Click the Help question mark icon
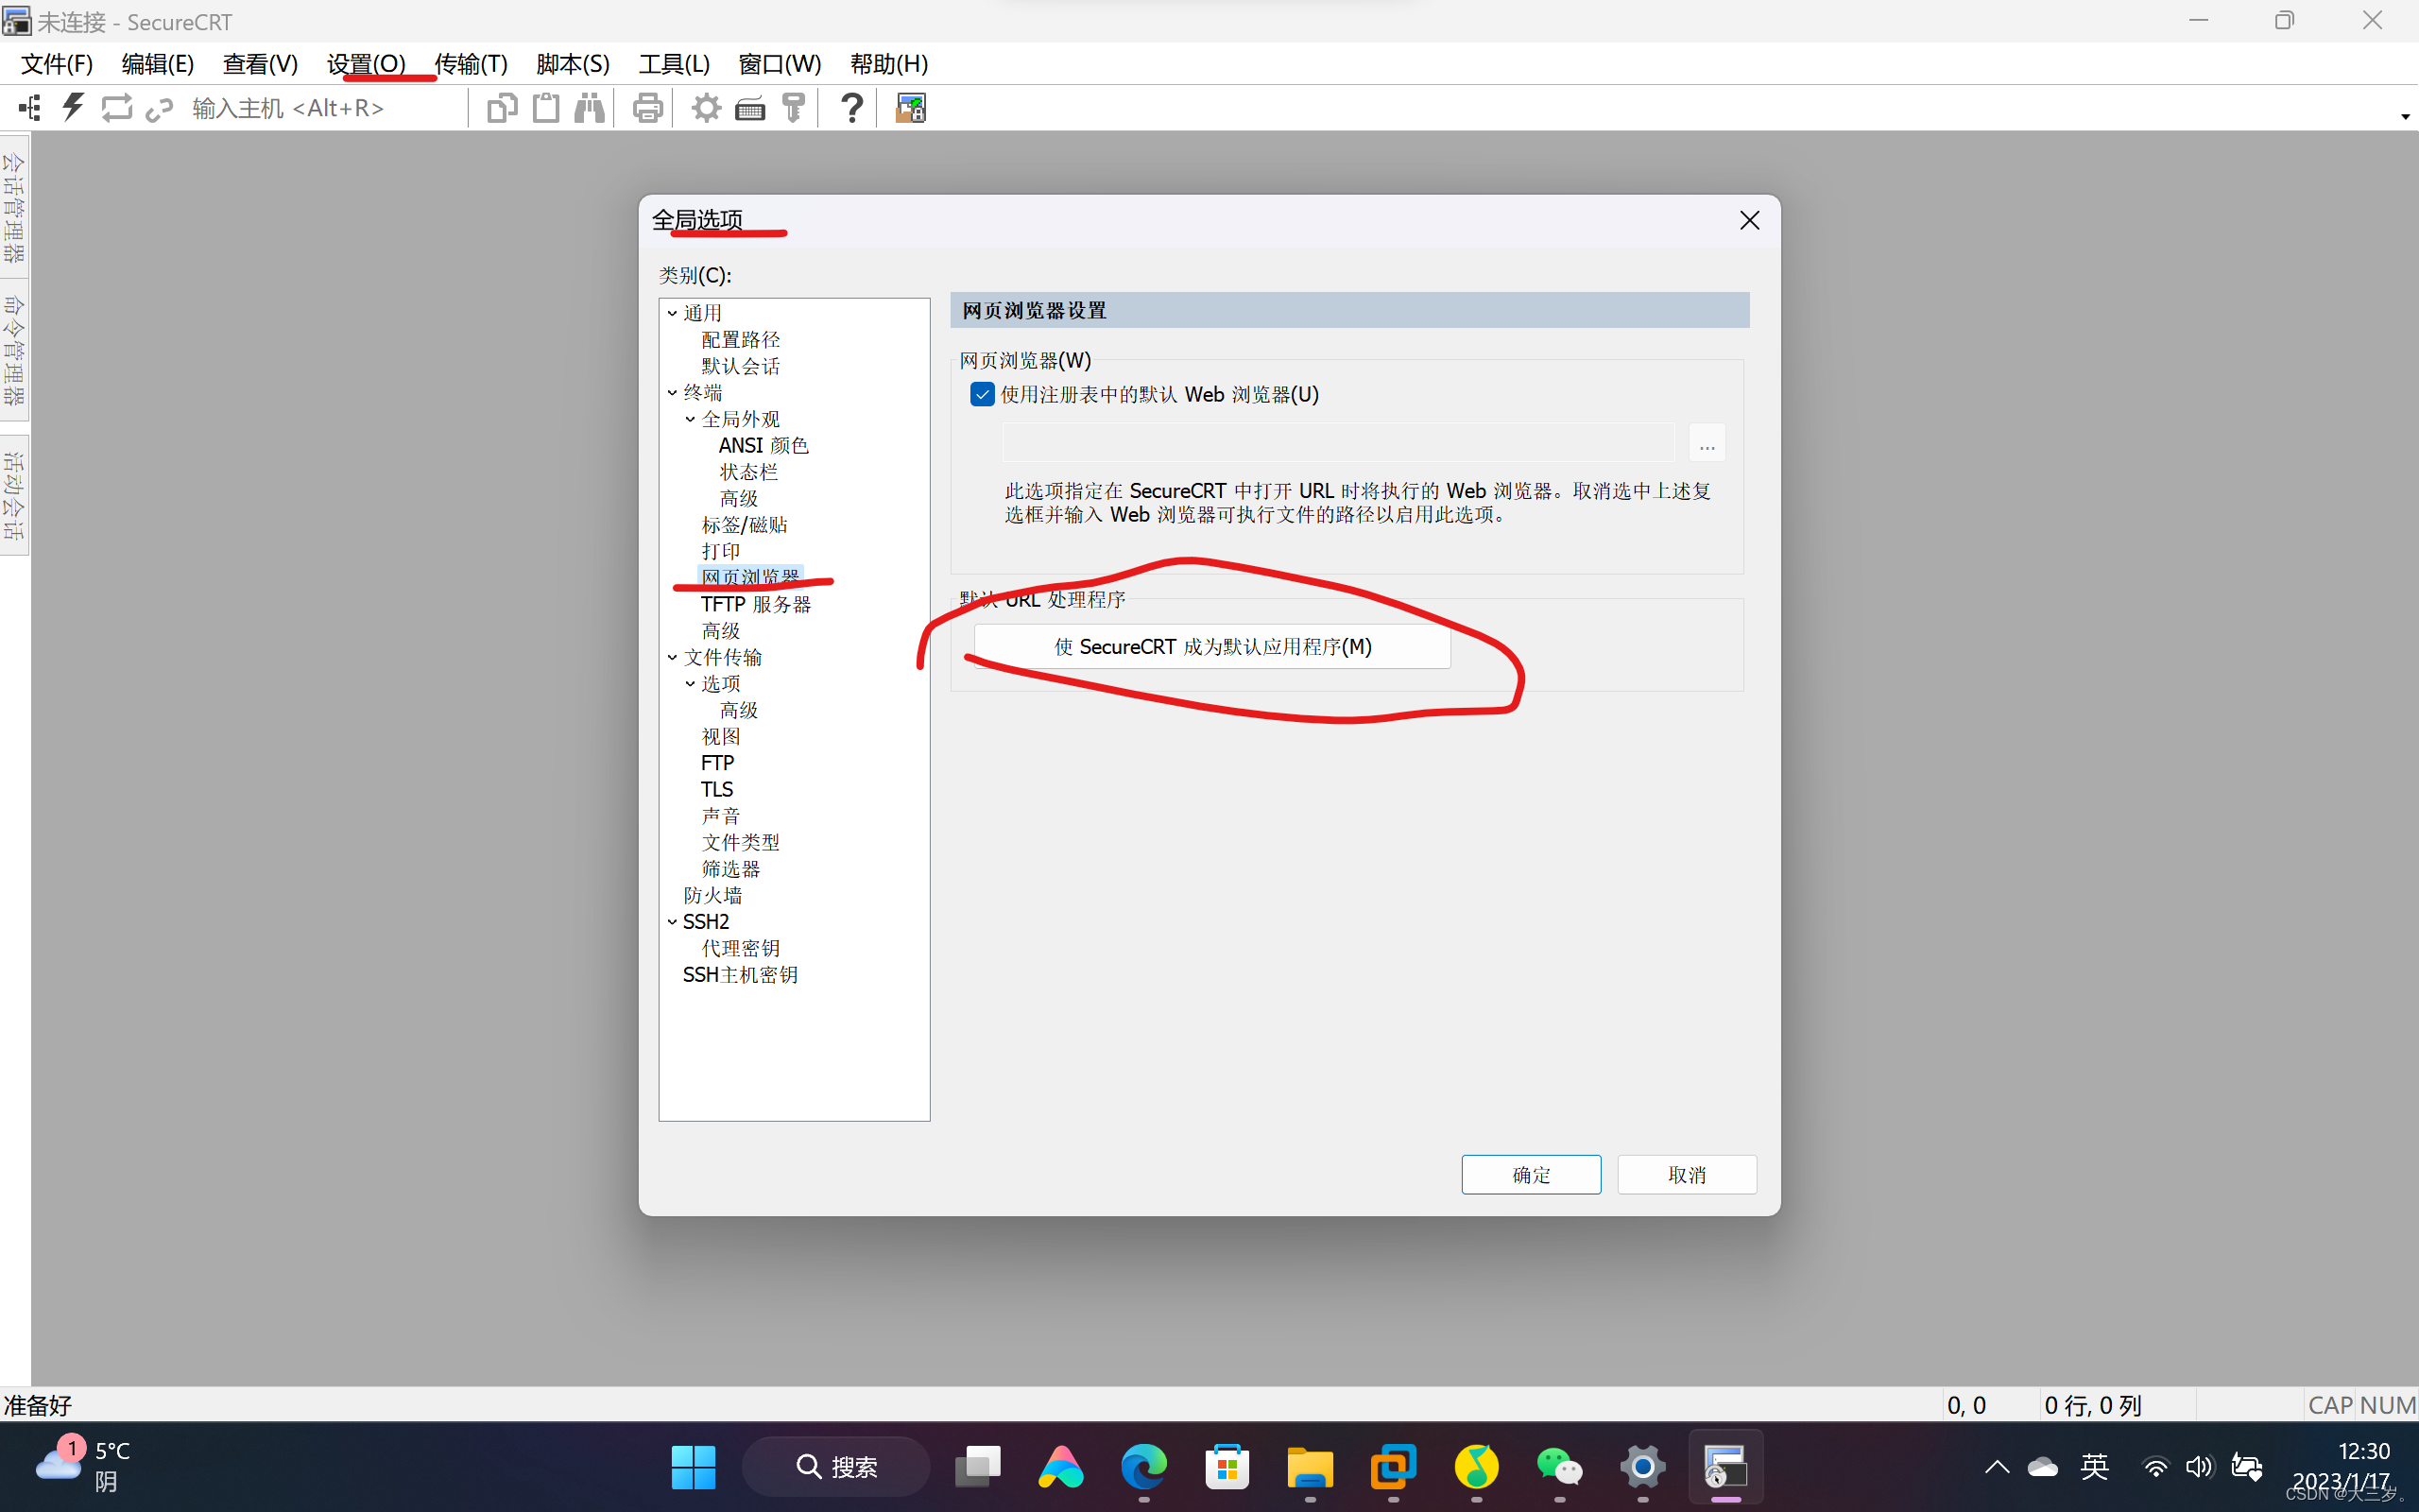Viewport: 2419px width, 1512px height. (x=851, y=107)
